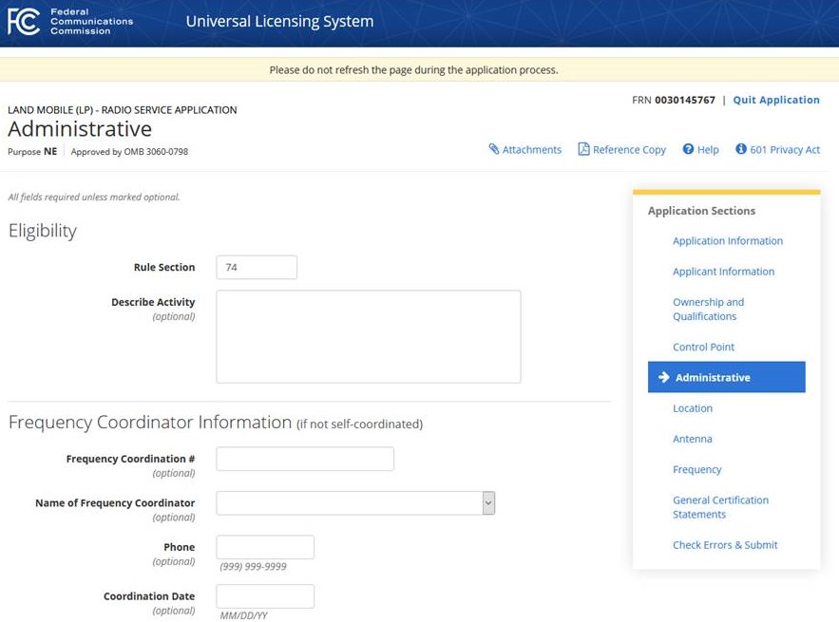Jump to the Location section
The height and width of the screenshot is (622, 839).
pyautogui.click(x=693, y=408)
